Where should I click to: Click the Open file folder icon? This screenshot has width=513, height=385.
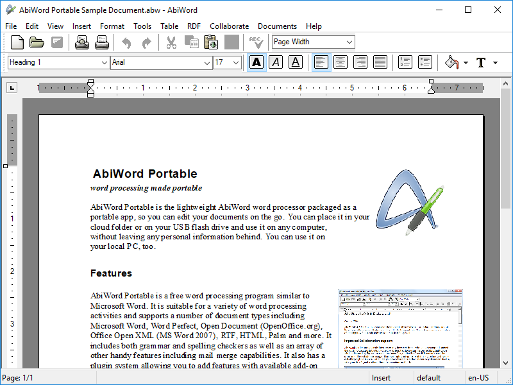click(37, 42)
